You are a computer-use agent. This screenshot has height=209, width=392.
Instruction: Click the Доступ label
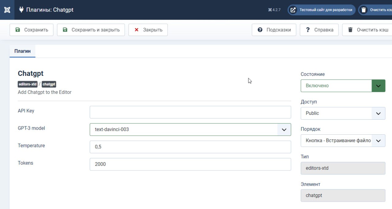[309, 102]
